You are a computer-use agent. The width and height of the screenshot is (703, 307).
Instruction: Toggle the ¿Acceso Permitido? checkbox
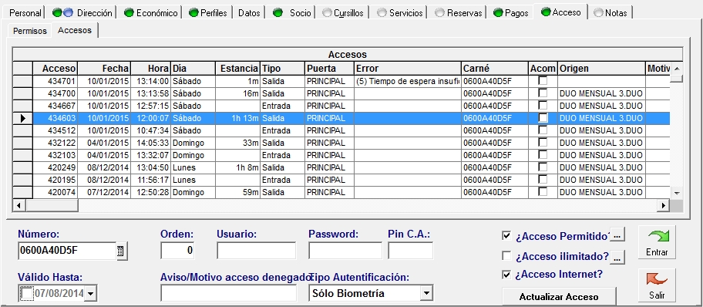click(x=506, y=236)
